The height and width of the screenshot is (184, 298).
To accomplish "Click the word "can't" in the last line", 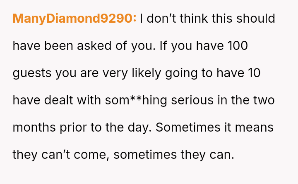I will tap(57, 155).
